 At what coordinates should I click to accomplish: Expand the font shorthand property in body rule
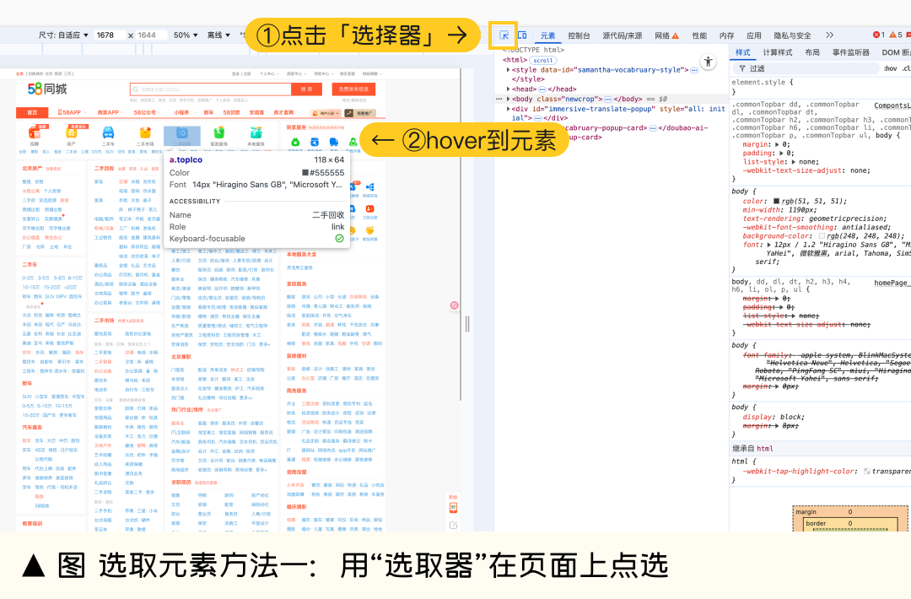pos(766,245)
